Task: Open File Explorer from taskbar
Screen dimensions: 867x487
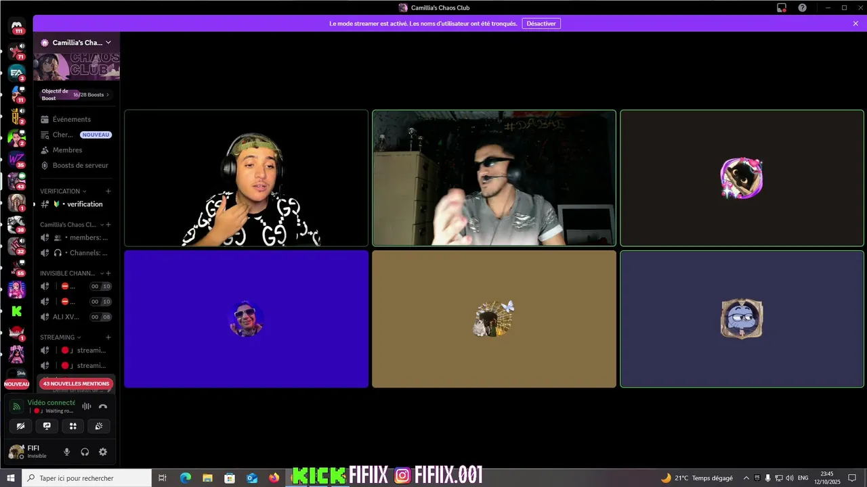Action: point(208,478)
